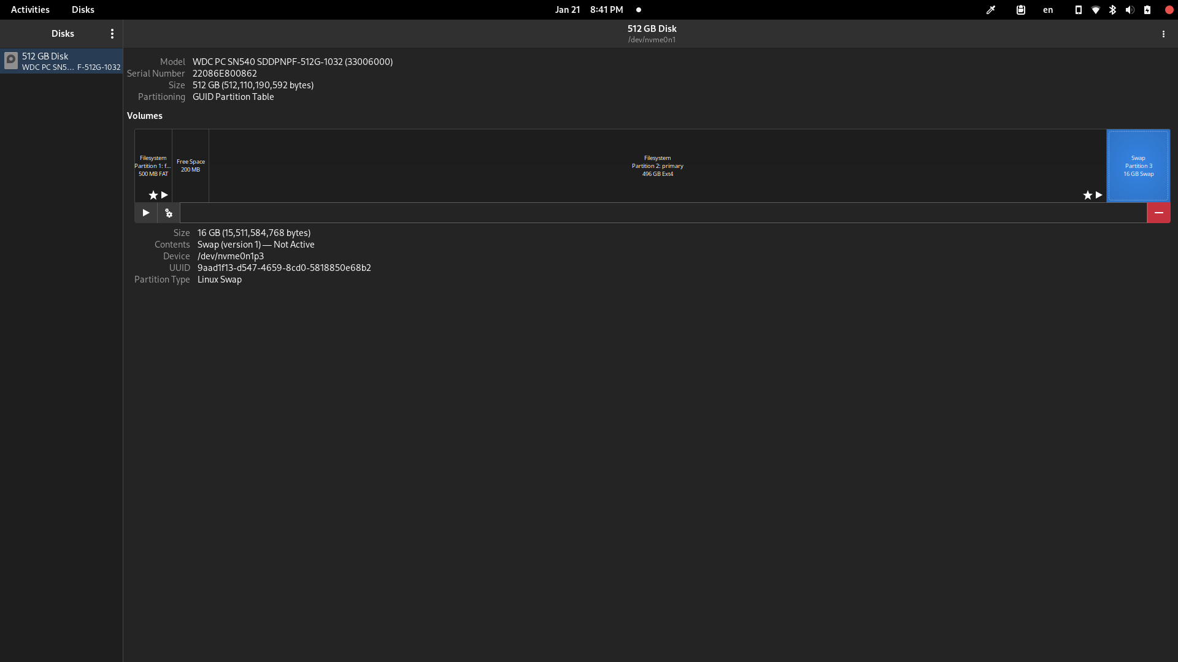The width and height of the screenshot is (1178, 662).
Task: Open the clock and calendar panel
Action: click(x=589, y=10)
